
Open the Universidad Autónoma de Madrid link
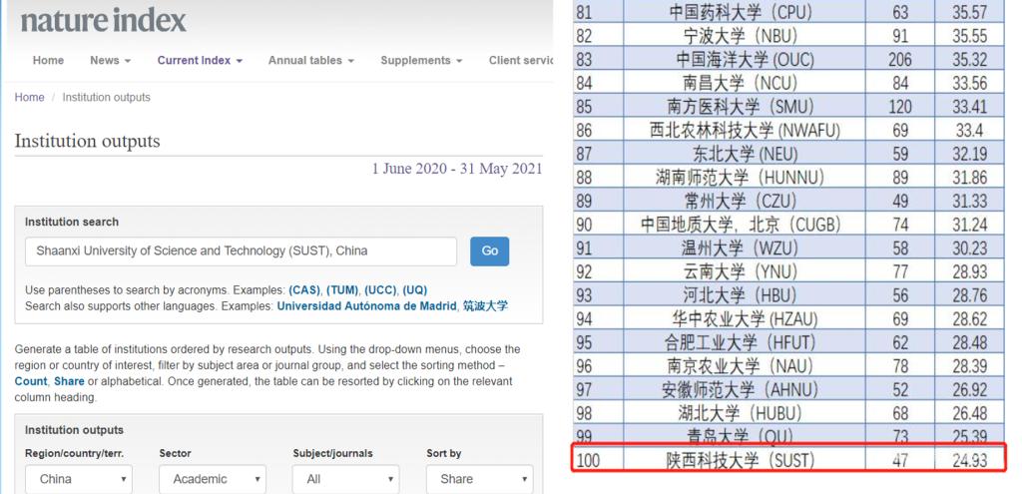click(366, 306)
